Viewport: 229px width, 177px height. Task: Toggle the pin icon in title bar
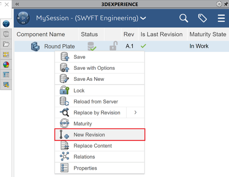pos(226,4)
